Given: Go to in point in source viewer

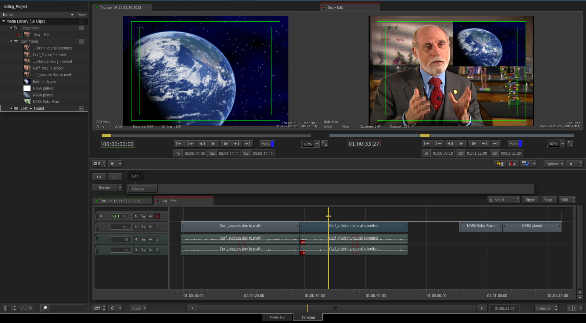Looking at the screenshot, I should [x=179, y=144].
